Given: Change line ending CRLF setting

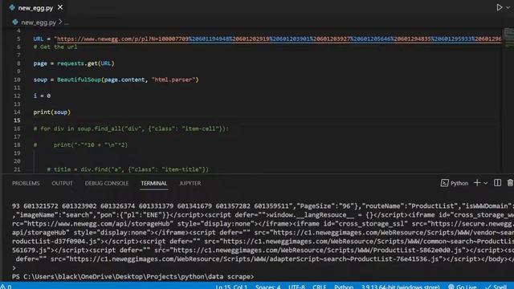Looking at the screenshot, I should click(320, 287).
